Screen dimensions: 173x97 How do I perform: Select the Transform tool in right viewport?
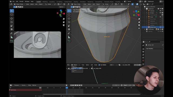(69, 29)
